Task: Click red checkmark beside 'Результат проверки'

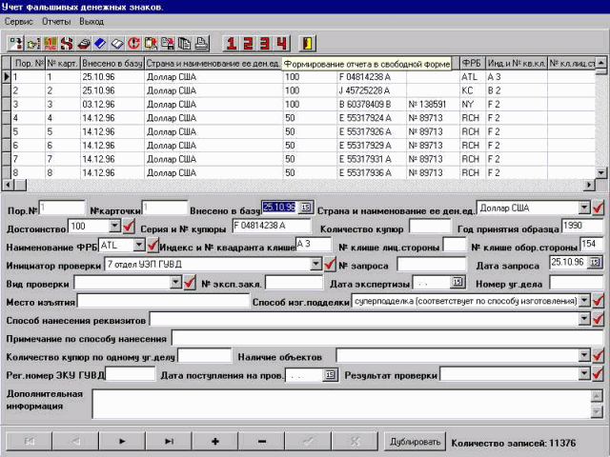Action: [x=598, y=374]
